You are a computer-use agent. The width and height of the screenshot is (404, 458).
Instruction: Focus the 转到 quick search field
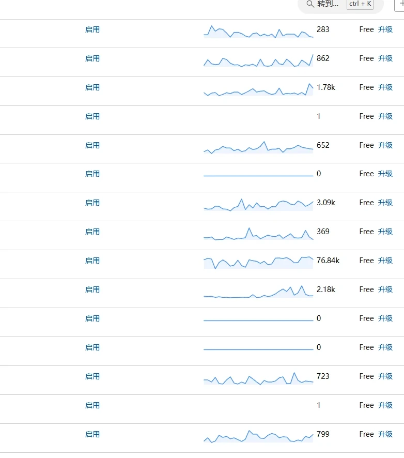(328, 4)
